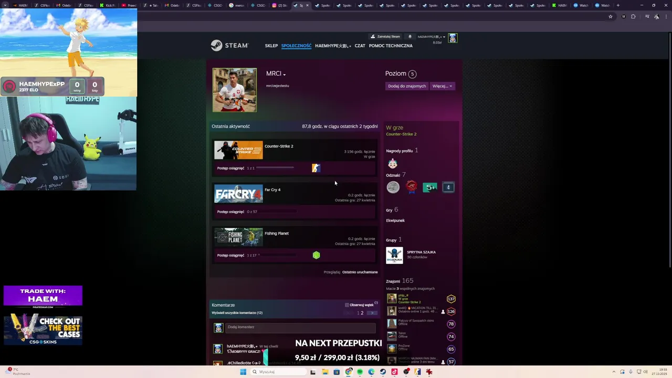The height and width of the screenshot is (378, 672).
Task: Click Far Cry 4 achievement progress bar
Action: pyautogui.click(x=278, y=212)
